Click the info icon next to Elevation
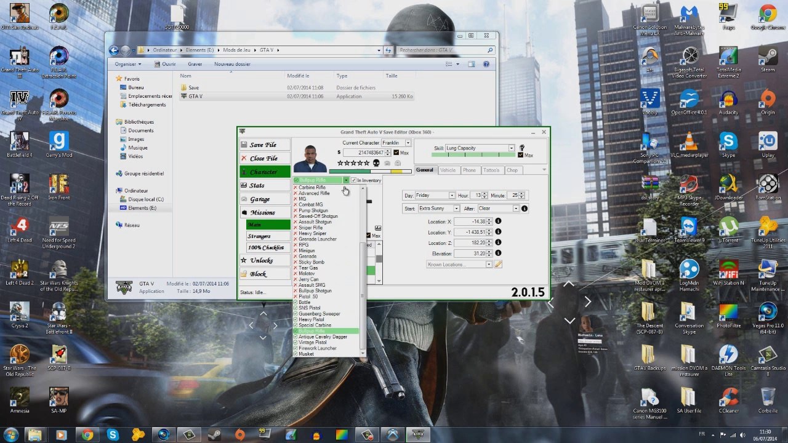788x443 pixels. coord(498,253)
